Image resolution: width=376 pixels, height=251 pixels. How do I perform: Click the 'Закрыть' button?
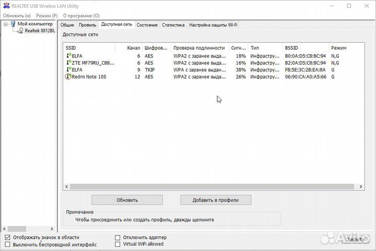[355, 239]
